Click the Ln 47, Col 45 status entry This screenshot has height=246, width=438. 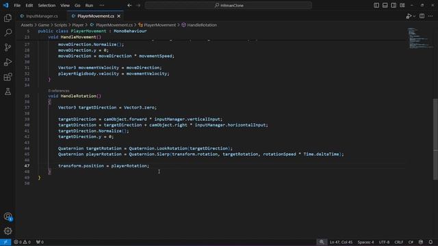[341, 242]
